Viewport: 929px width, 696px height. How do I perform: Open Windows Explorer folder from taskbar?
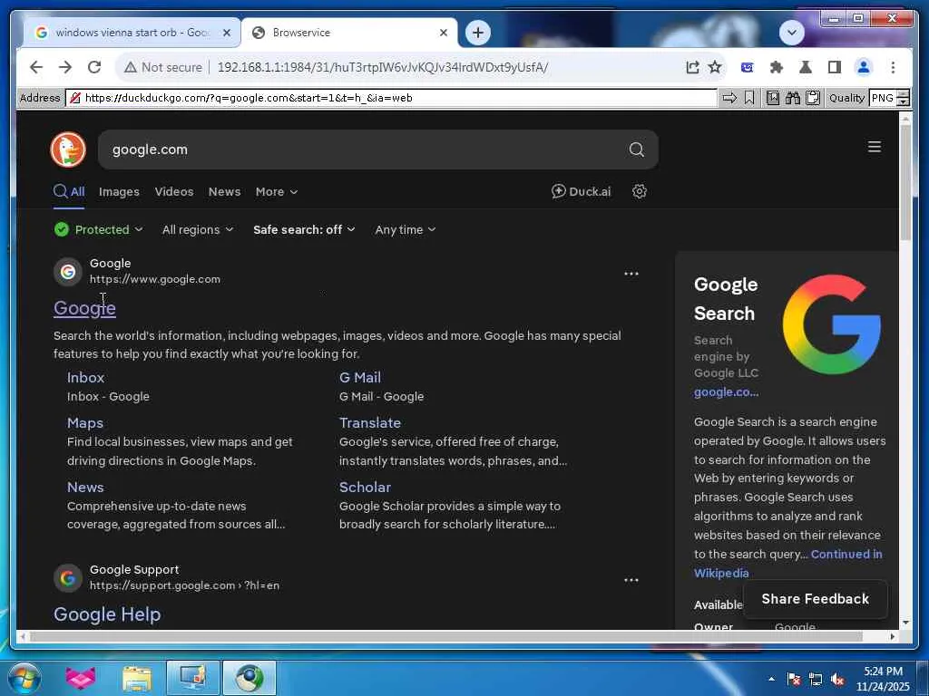tap(137, 678)
